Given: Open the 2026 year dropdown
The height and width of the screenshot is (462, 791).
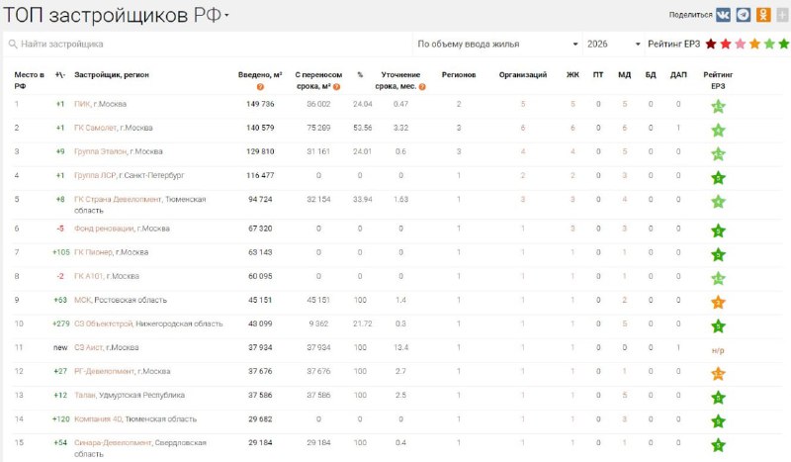Looking at the screenshot, I should (x=613, y=44).
